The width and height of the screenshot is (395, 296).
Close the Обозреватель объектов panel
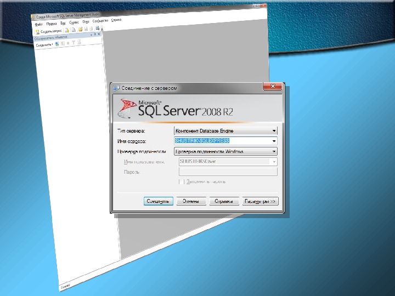[x=99, y=34]
